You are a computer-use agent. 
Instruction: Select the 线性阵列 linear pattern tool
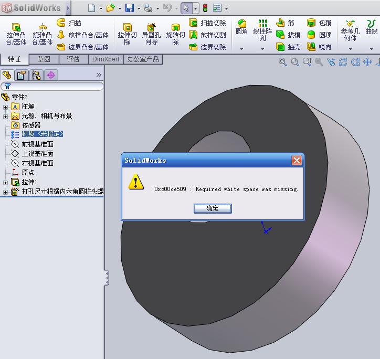pyautogui.click(x=263, y=30)
